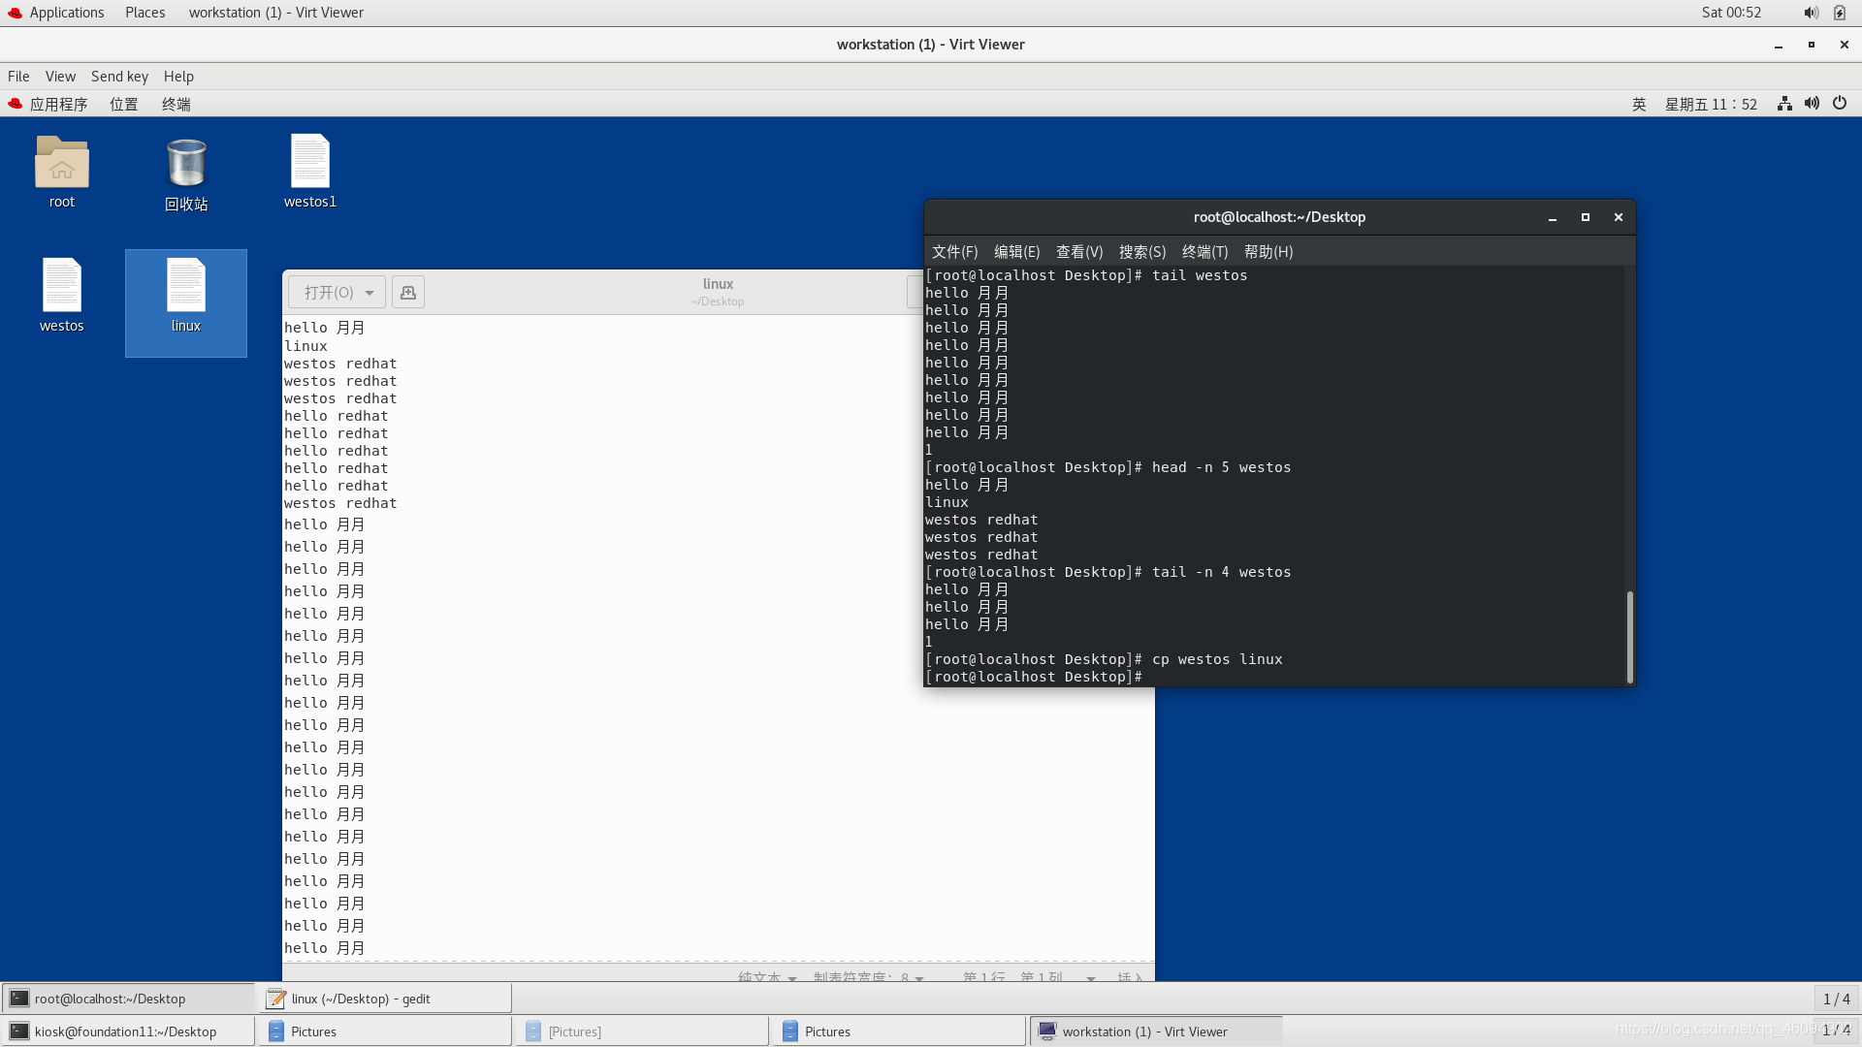Open the host Applications menu
This screenshot has width=1862, height=1047.
pyautogui.click(x=67, y=13)
